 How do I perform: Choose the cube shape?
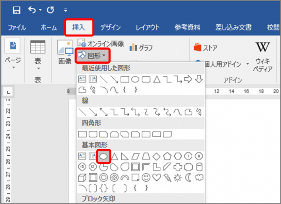point(82,177)
